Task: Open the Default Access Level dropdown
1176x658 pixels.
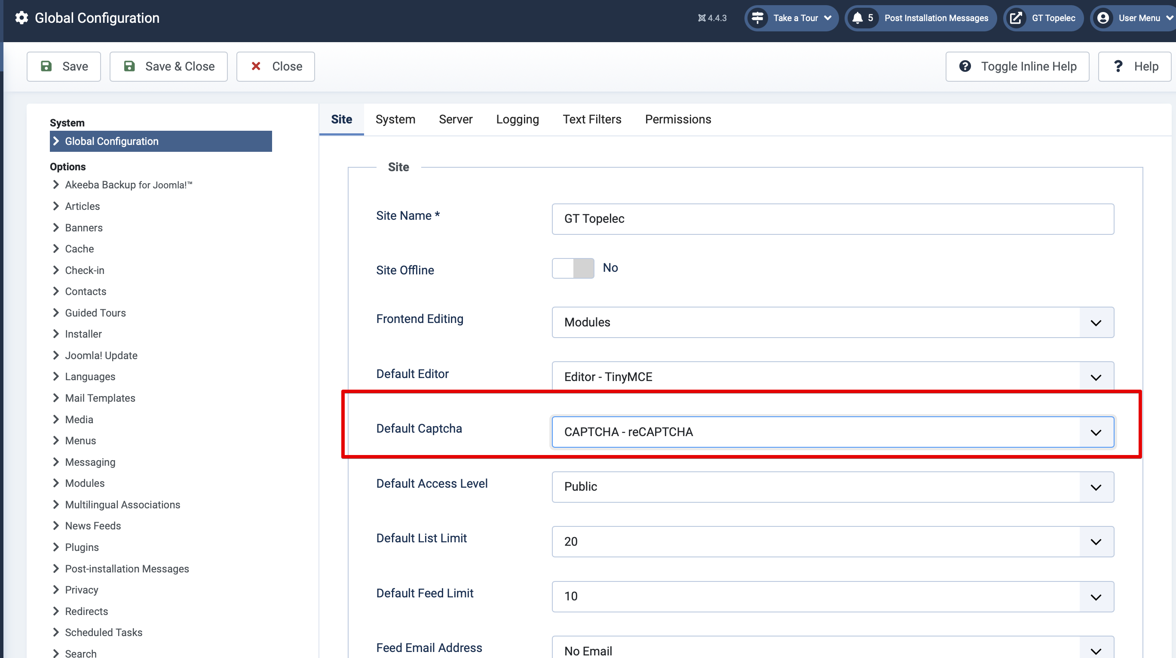Action: 832,487
